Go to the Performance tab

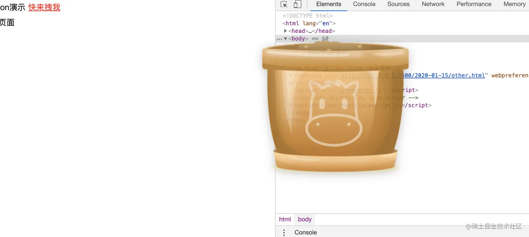[474, 4]
